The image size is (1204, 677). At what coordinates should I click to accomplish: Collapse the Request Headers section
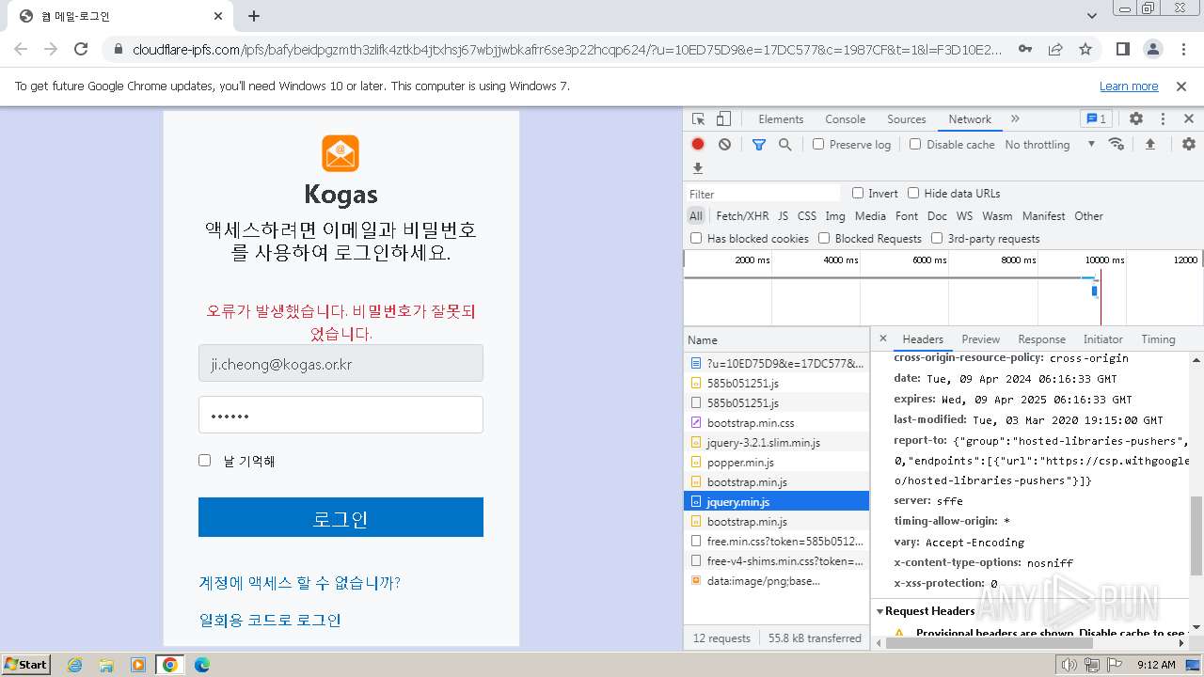click(x=880, y=611)
